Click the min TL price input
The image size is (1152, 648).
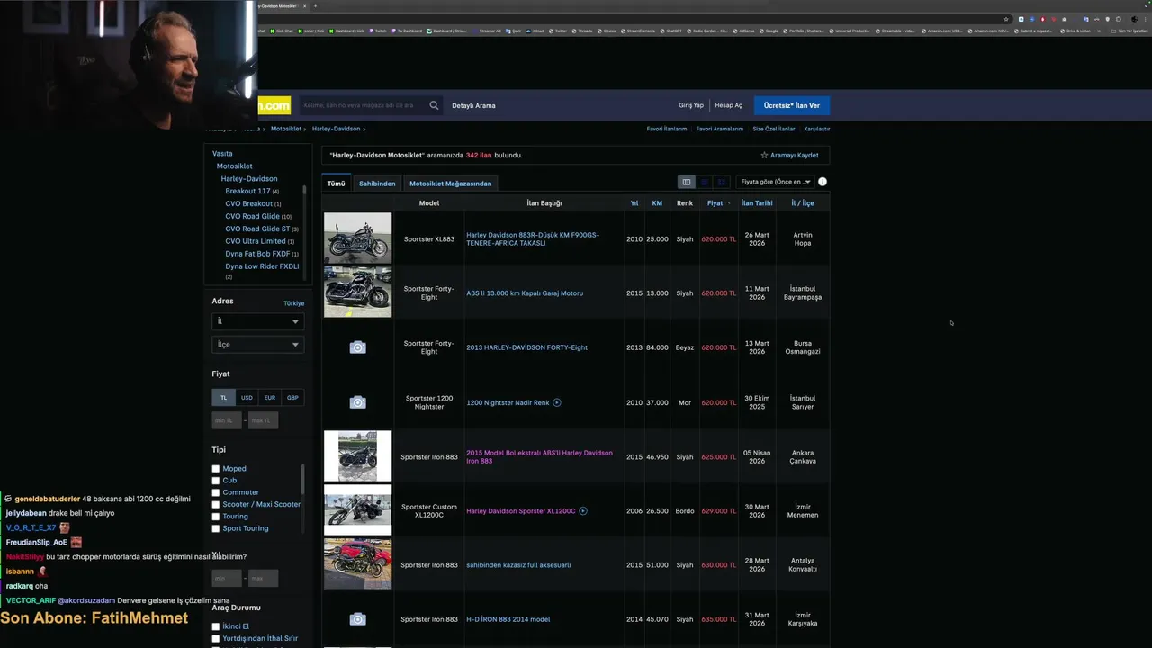227,420
